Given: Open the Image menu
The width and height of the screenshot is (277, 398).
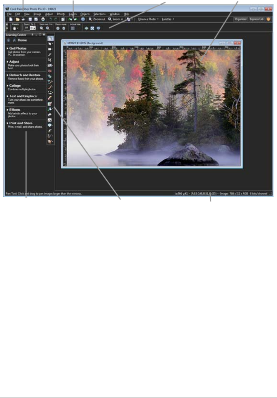Looking at the screenshot, I should 37,14.
